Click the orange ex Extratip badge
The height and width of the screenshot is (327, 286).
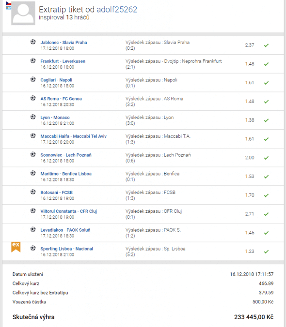point(16,247)
